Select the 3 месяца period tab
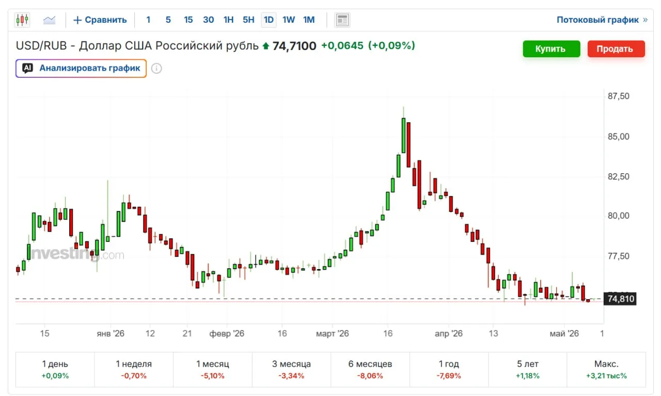This screenshot has height=396, width=661. 291,369
